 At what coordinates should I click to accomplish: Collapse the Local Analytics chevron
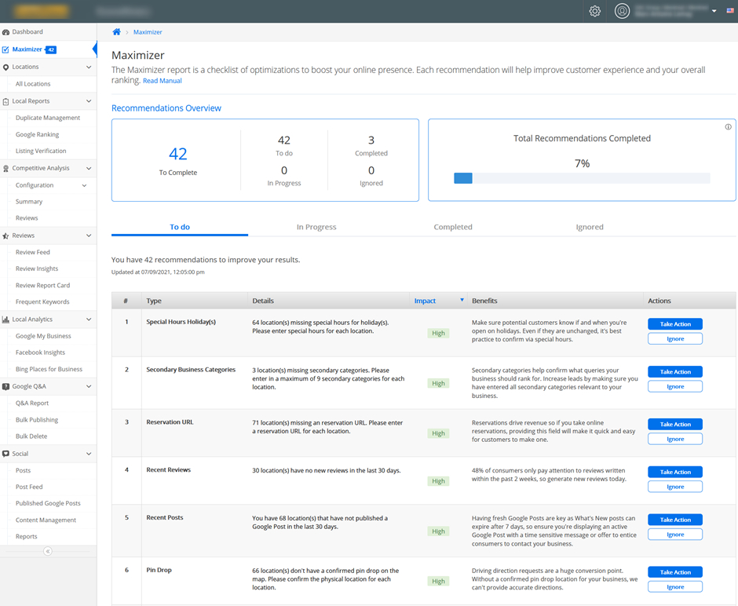(x=89, y=319)
